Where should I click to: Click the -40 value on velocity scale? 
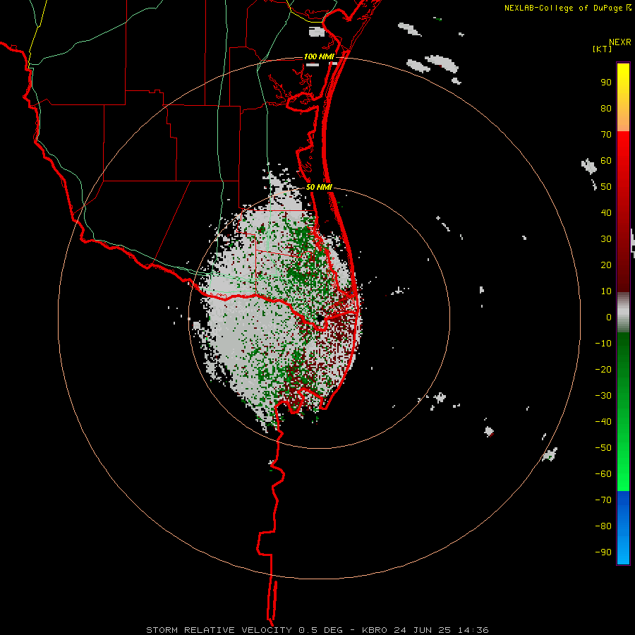click(603, 422)
